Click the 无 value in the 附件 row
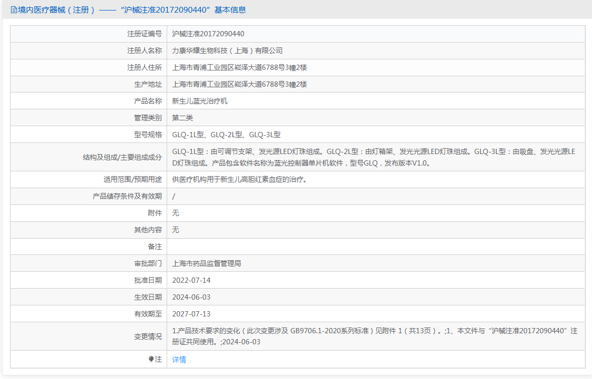The image size is (592, 379). [176, 213]
